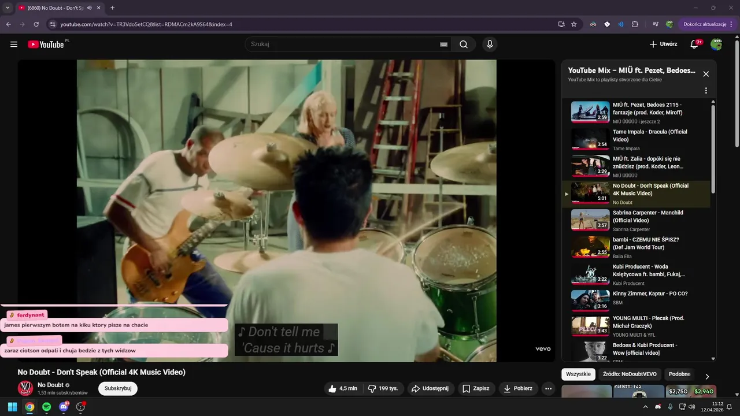This screenshot has height=416, width=740.
Task: Open the browser three-dot menu
Action: coord(731,24)
